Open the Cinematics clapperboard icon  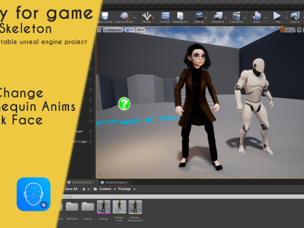click(236, 16)
